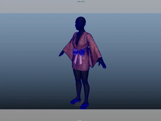The width and height of the screenshot is (161, 121).
Task: Select the blue sandal on the forward foot
Action: (x=85, y=106)
